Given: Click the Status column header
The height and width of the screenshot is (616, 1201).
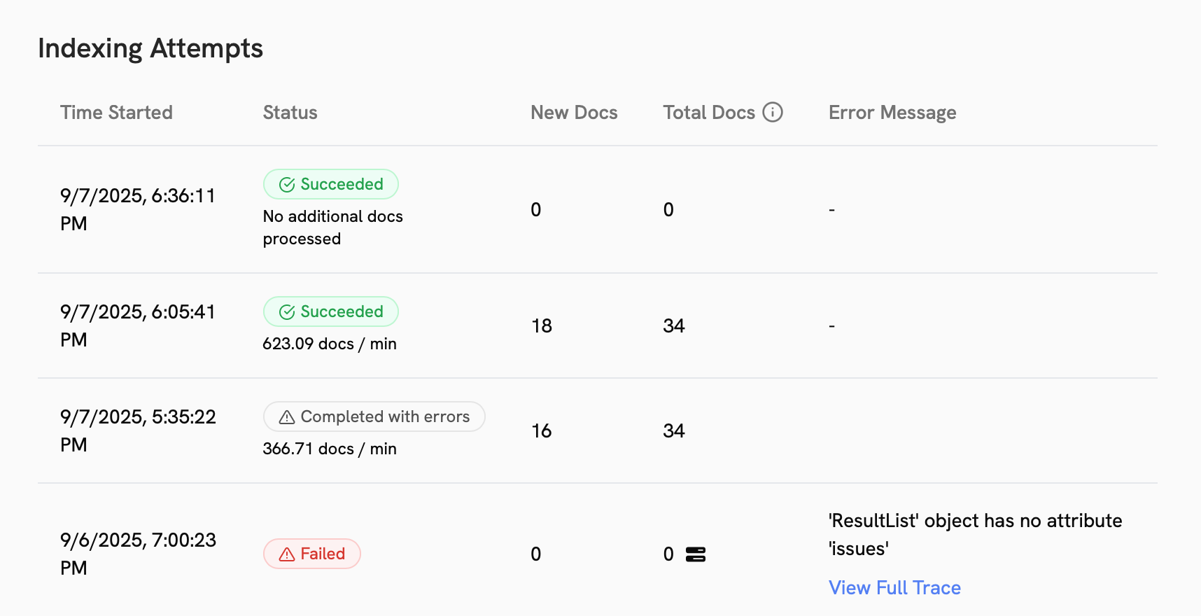Looking at the screenshot, I should [290, 112].
